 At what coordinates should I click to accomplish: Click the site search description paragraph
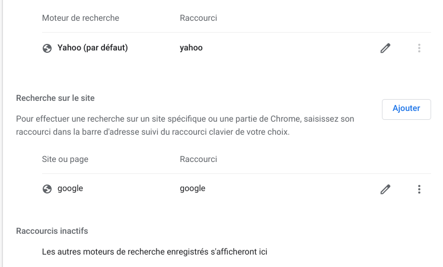pos(185,125)
